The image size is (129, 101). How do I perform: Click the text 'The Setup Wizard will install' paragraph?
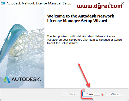pos(85,40)
